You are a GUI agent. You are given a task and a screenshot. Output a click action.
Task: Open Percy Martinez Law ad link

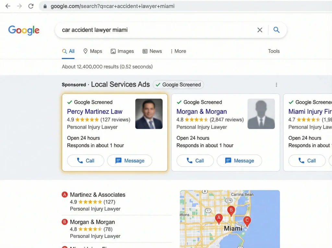coord(94,112)
